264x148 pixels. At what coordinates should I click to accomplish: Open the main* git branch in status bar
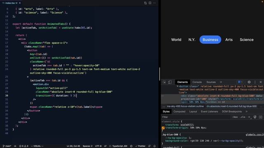7,146
